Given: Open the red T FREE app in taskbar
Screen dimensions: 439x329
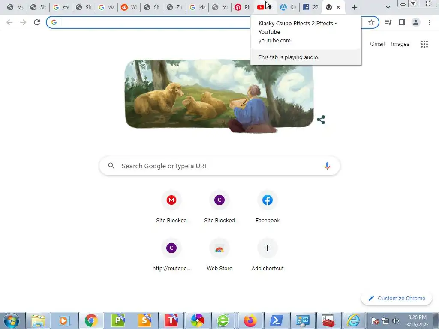Looking at the screenshot, I should tap(171, 320).
